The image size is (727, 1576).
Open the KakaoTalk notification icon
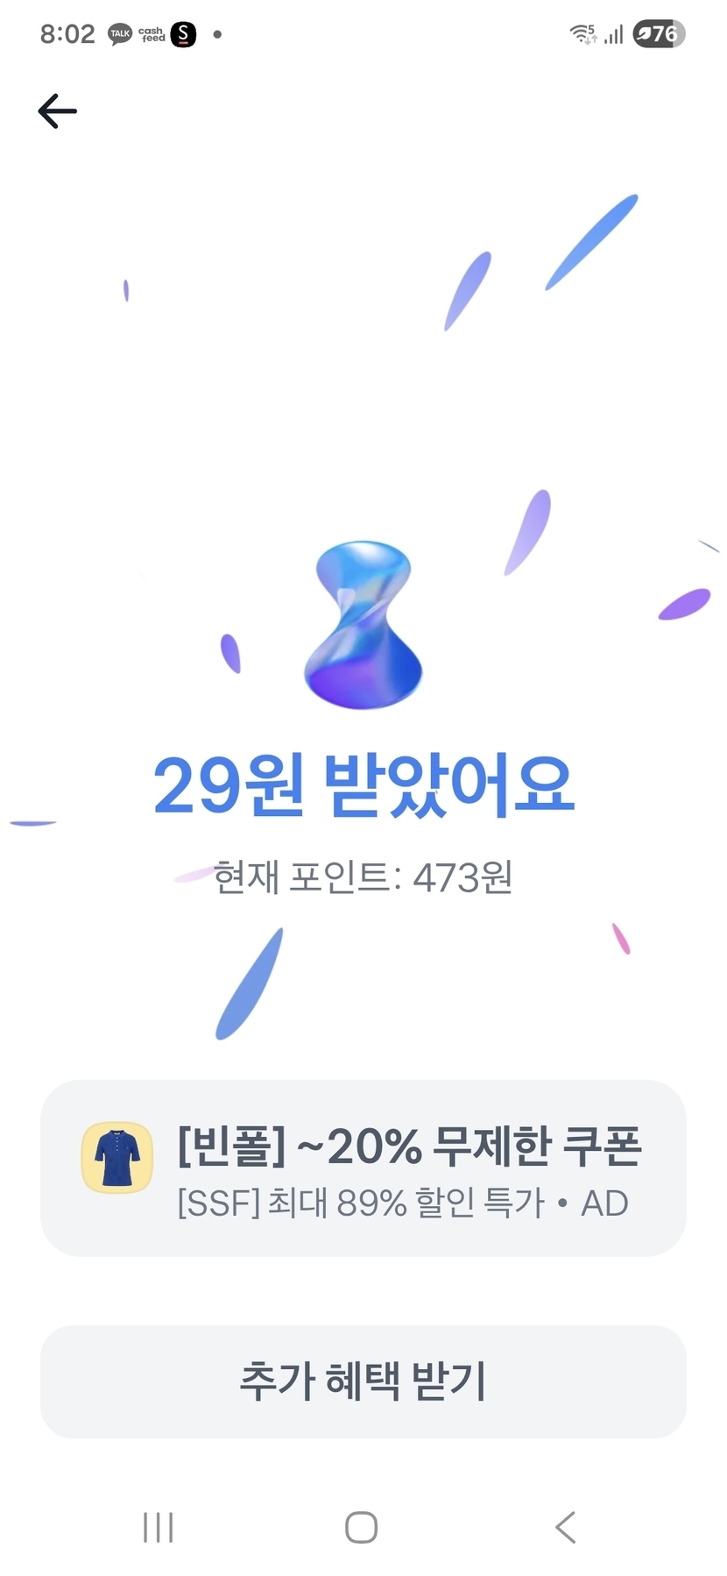coord(120,34)
